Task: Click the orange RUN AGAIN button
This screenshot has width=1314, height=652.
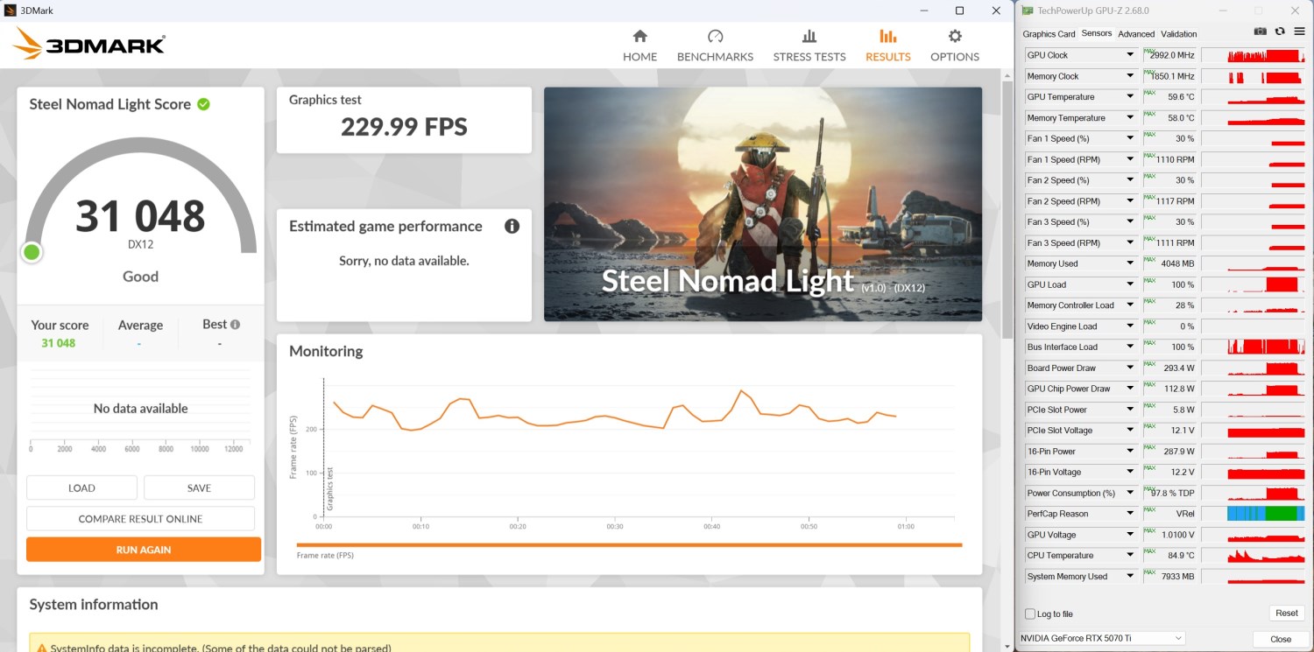Action: click(x=144, y=550)
